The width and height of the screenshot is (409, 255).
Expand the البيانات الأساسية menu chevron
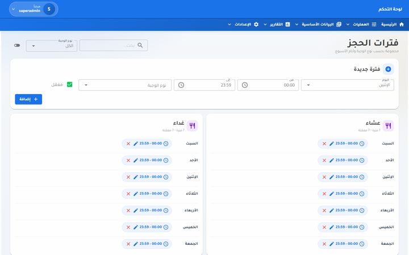click(297, 24)
